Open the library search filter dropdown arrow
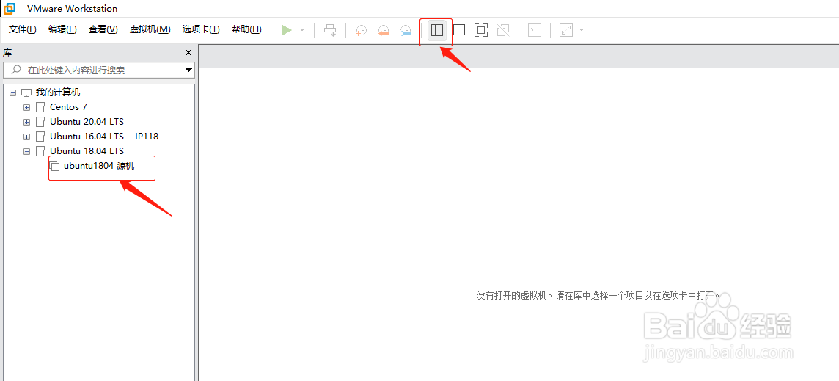 point(188,70)
